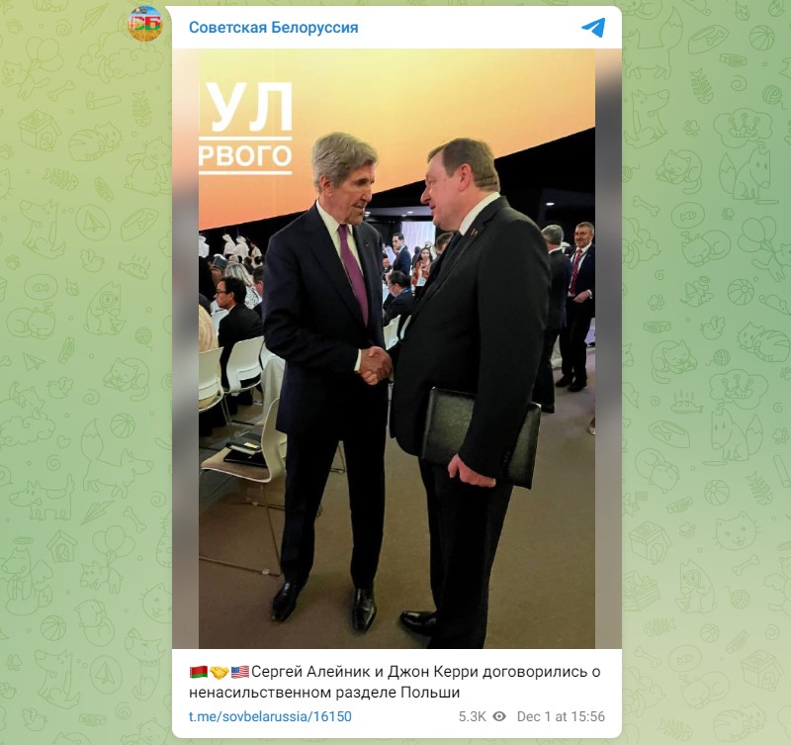
Task: Open the t.me/sovbelarussia/16150 link
Action: pyautogui.click(x=270, y=716)
